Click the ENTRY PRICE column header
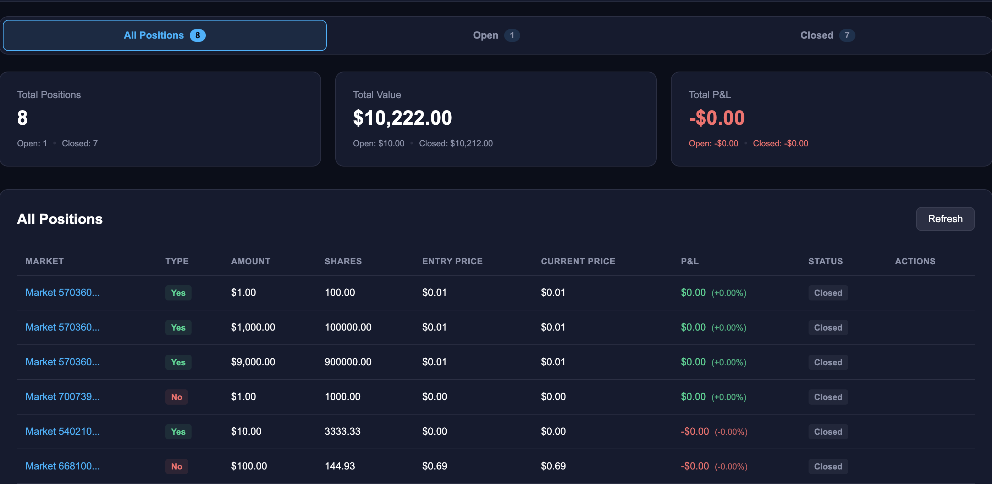Viewport: 992px width, 484px height. click(x=452, y=261)
